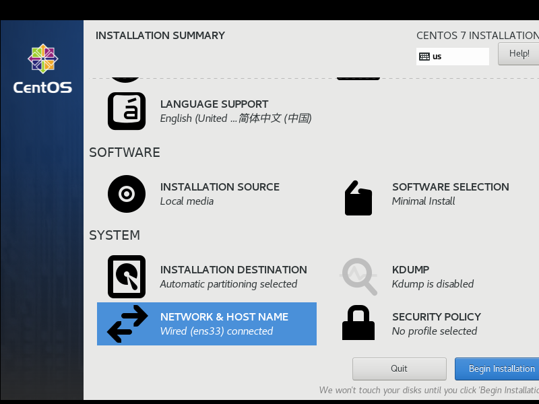Open the Installation Destination hard drive icon
Screen dimensions: 539x404
(x=127, y=277)
